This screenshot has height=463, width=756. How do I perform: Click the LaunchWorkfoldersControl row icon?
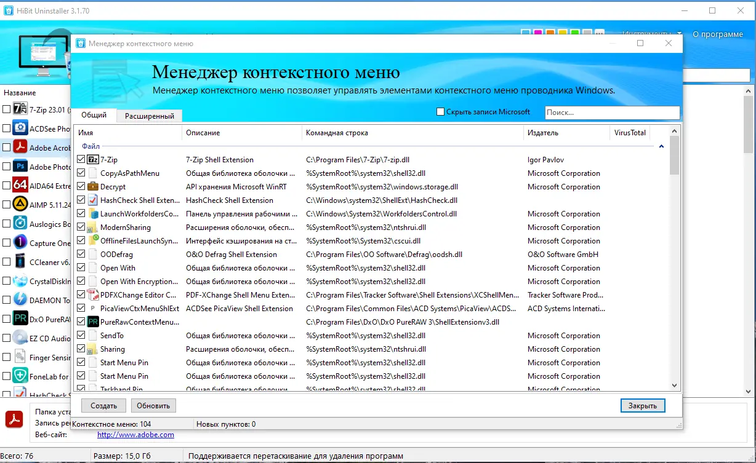[x=93, y=214]
